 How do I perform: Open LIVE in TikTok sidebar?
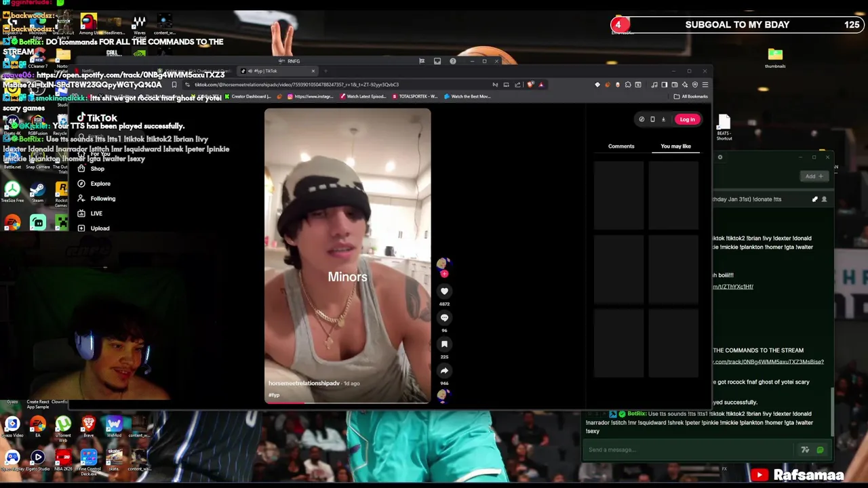tap(90, 213)
